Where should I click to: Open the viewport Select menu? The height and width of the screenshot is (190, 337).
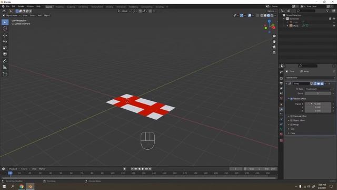tap(33, 15)
